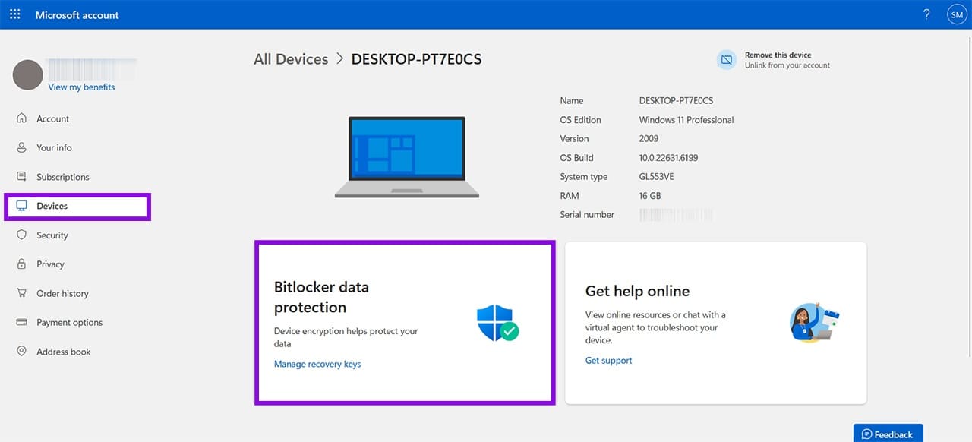Open the Feedback button
The height and width of the screenshot is (442, 972).
tap(888, 434)
